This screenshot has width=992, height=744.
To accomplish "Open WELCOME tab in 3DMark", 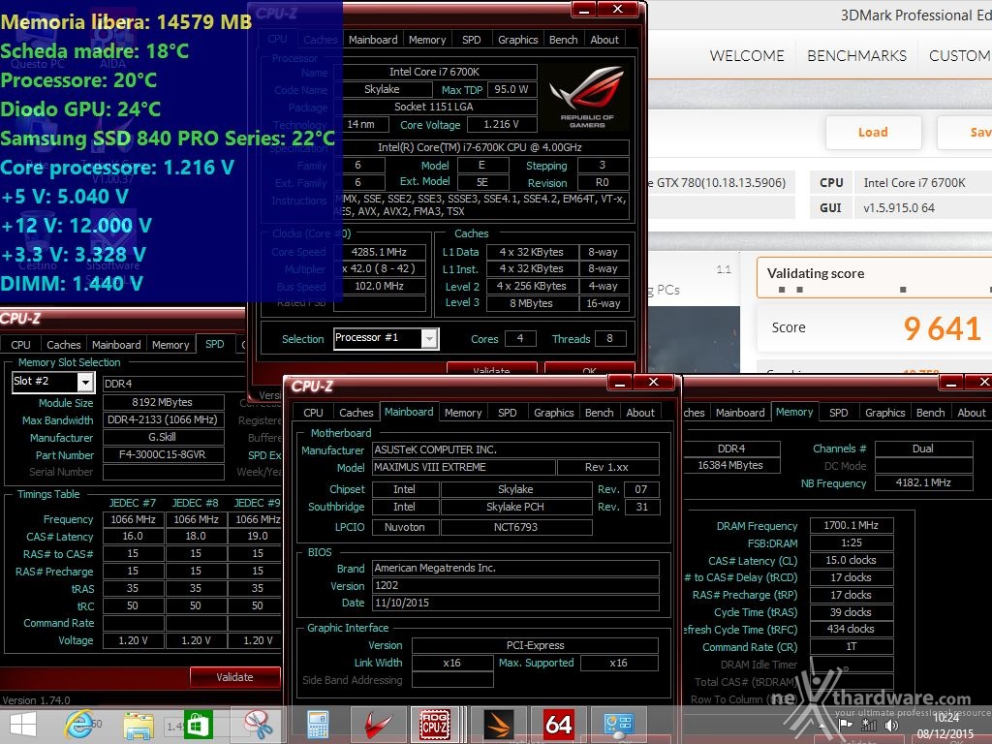I will [x=747, y=55].
